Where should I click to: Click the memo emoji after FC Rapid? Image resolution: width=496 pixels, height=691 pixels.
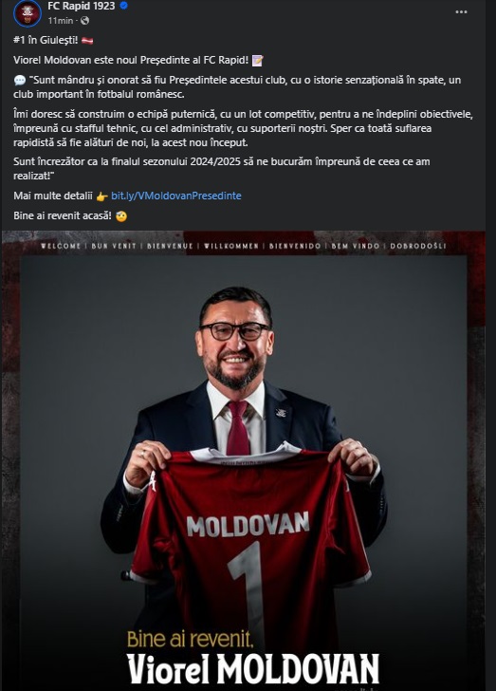tap(258, 61)
